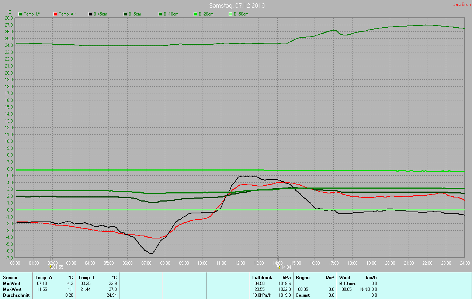Click the 'Gesamt:' rain total label
Viewport: 472px width, 299px height.
303,295
